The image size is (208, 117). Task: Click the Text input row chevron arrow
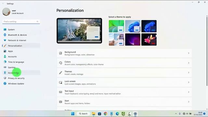188,92
